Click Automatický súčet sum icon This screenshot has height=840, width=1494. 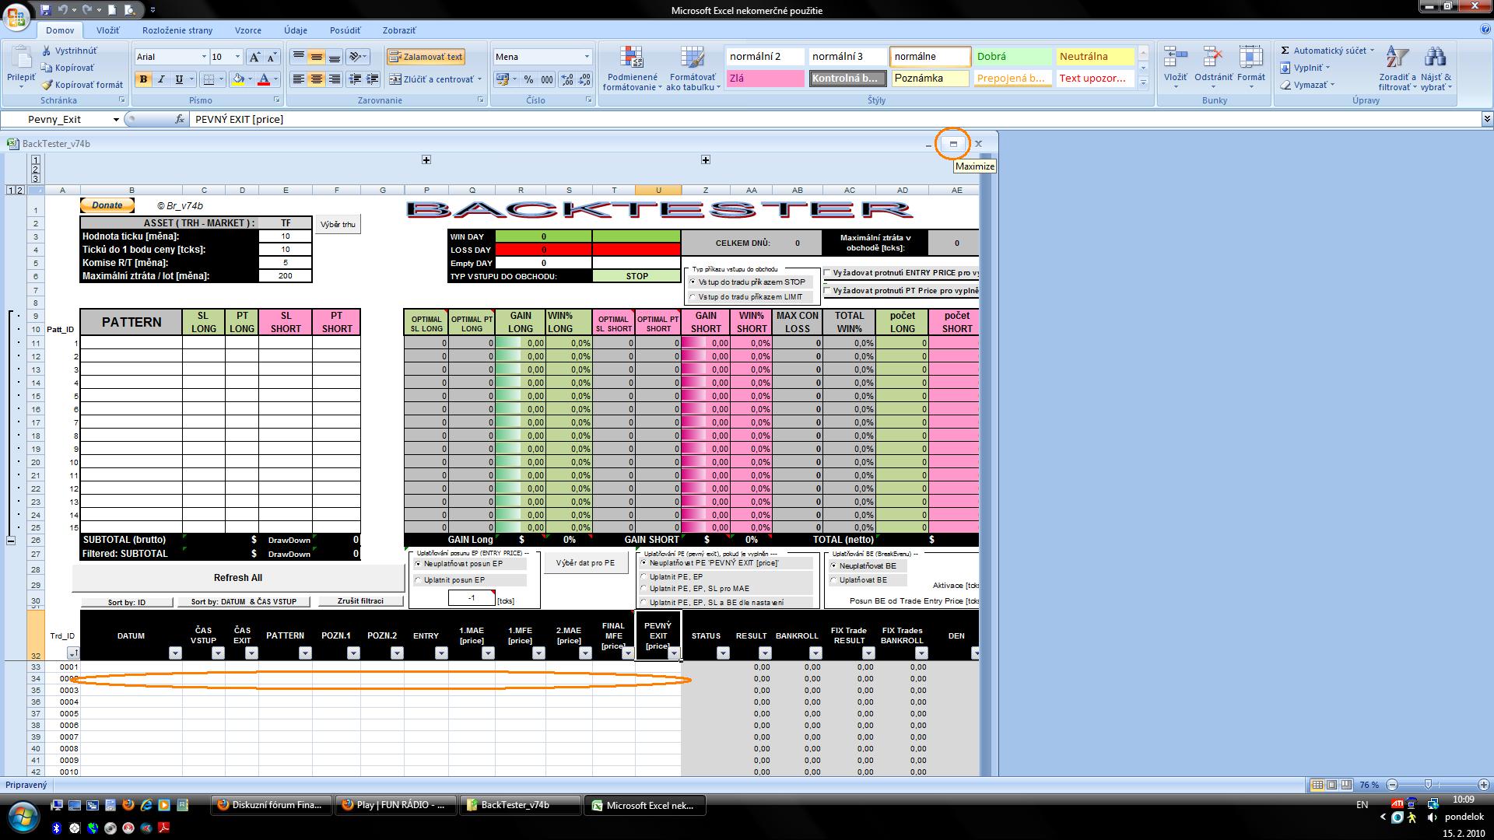coord(1285,51)
